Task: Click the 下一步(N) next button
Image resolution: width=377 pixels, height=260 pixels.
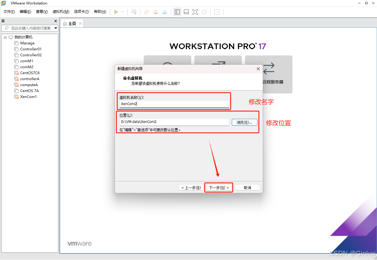Action: [x=219, y=188]
